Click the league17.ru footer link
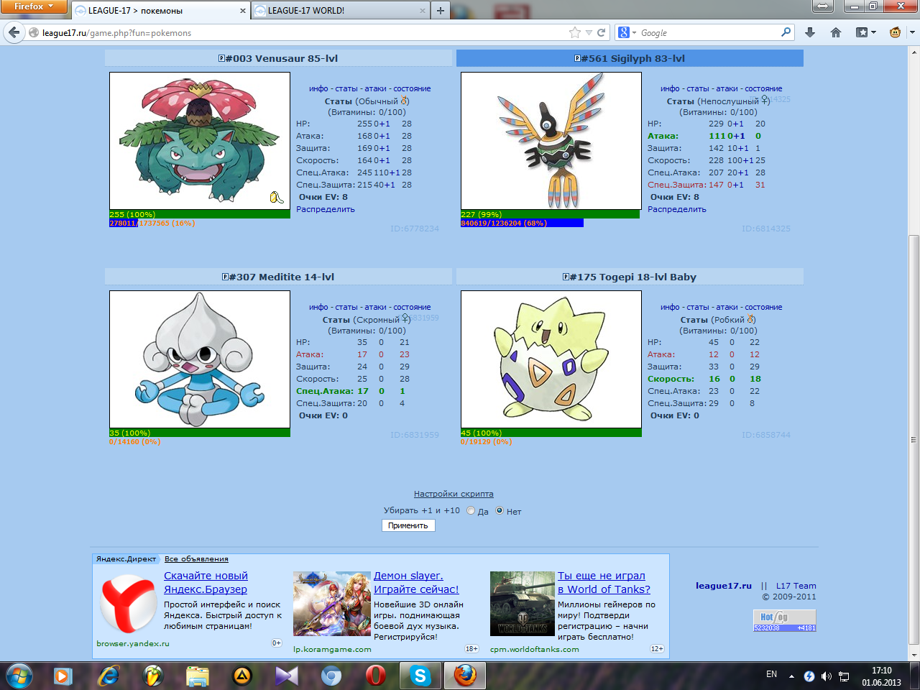Screen dimensions: 920x690 click(x=724, y=586)
